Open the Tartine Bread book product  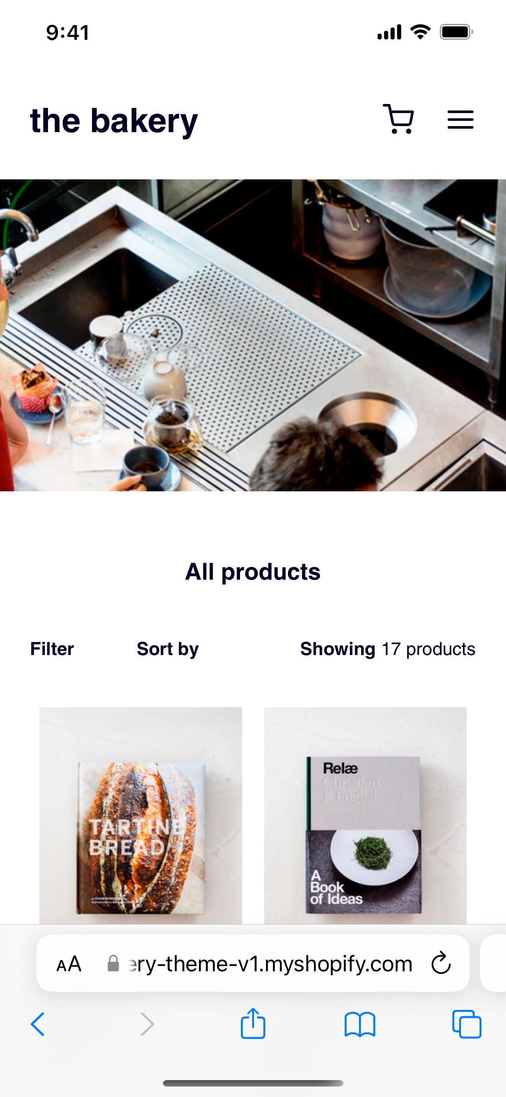click(x=141, y=815)
